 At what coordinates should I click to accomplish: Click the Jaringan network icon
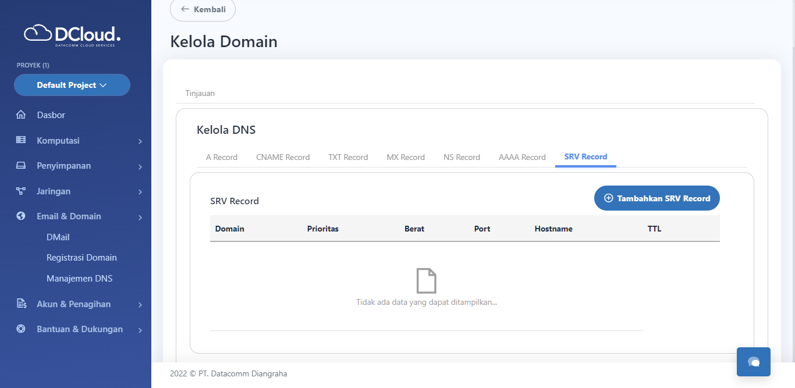tap(21, 191)
